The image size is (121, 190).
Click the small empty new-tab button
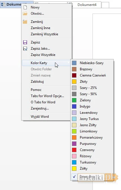click(105, 5)
